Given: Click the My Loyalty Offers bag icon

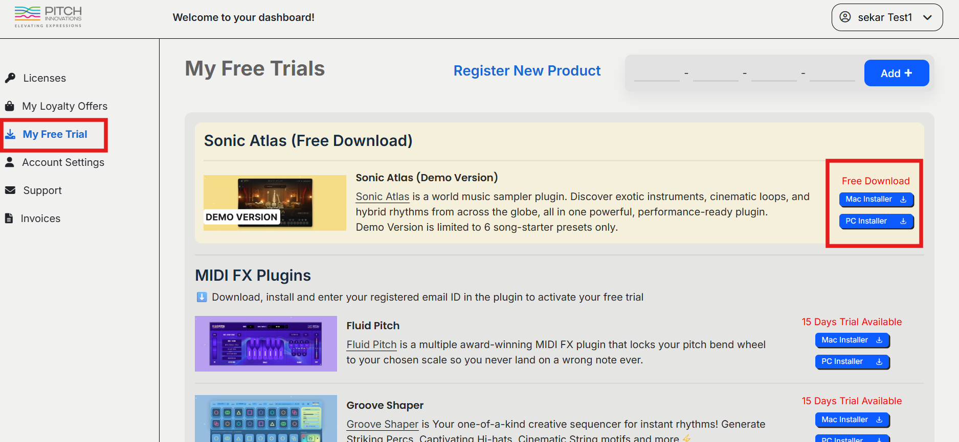Looking at the screenshot, I should (10, 106).
